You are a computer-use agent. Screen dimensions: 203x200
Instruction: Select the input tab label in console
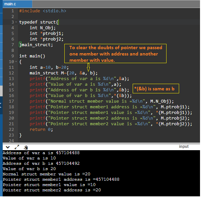click(184, 147)
